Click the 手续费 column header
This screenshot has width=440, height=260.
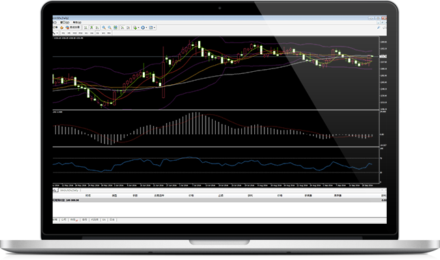point(308,196)
